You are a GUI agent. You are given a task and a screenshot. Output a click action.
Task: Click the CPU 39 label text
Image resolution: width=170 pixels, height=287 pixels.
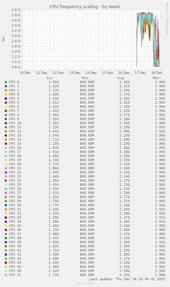pyautogui.click(x=15, y=242)
